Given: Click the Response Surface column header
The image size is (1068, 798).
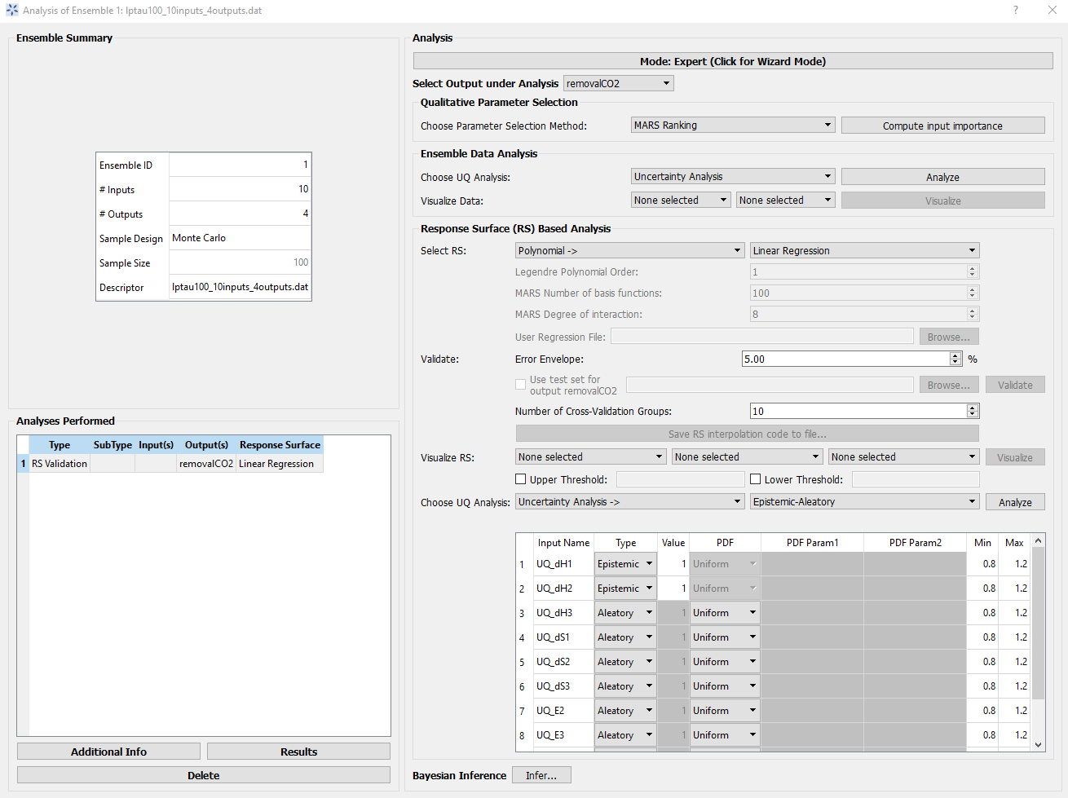Looking at the screenshot, I should click(x=280, y=444).
